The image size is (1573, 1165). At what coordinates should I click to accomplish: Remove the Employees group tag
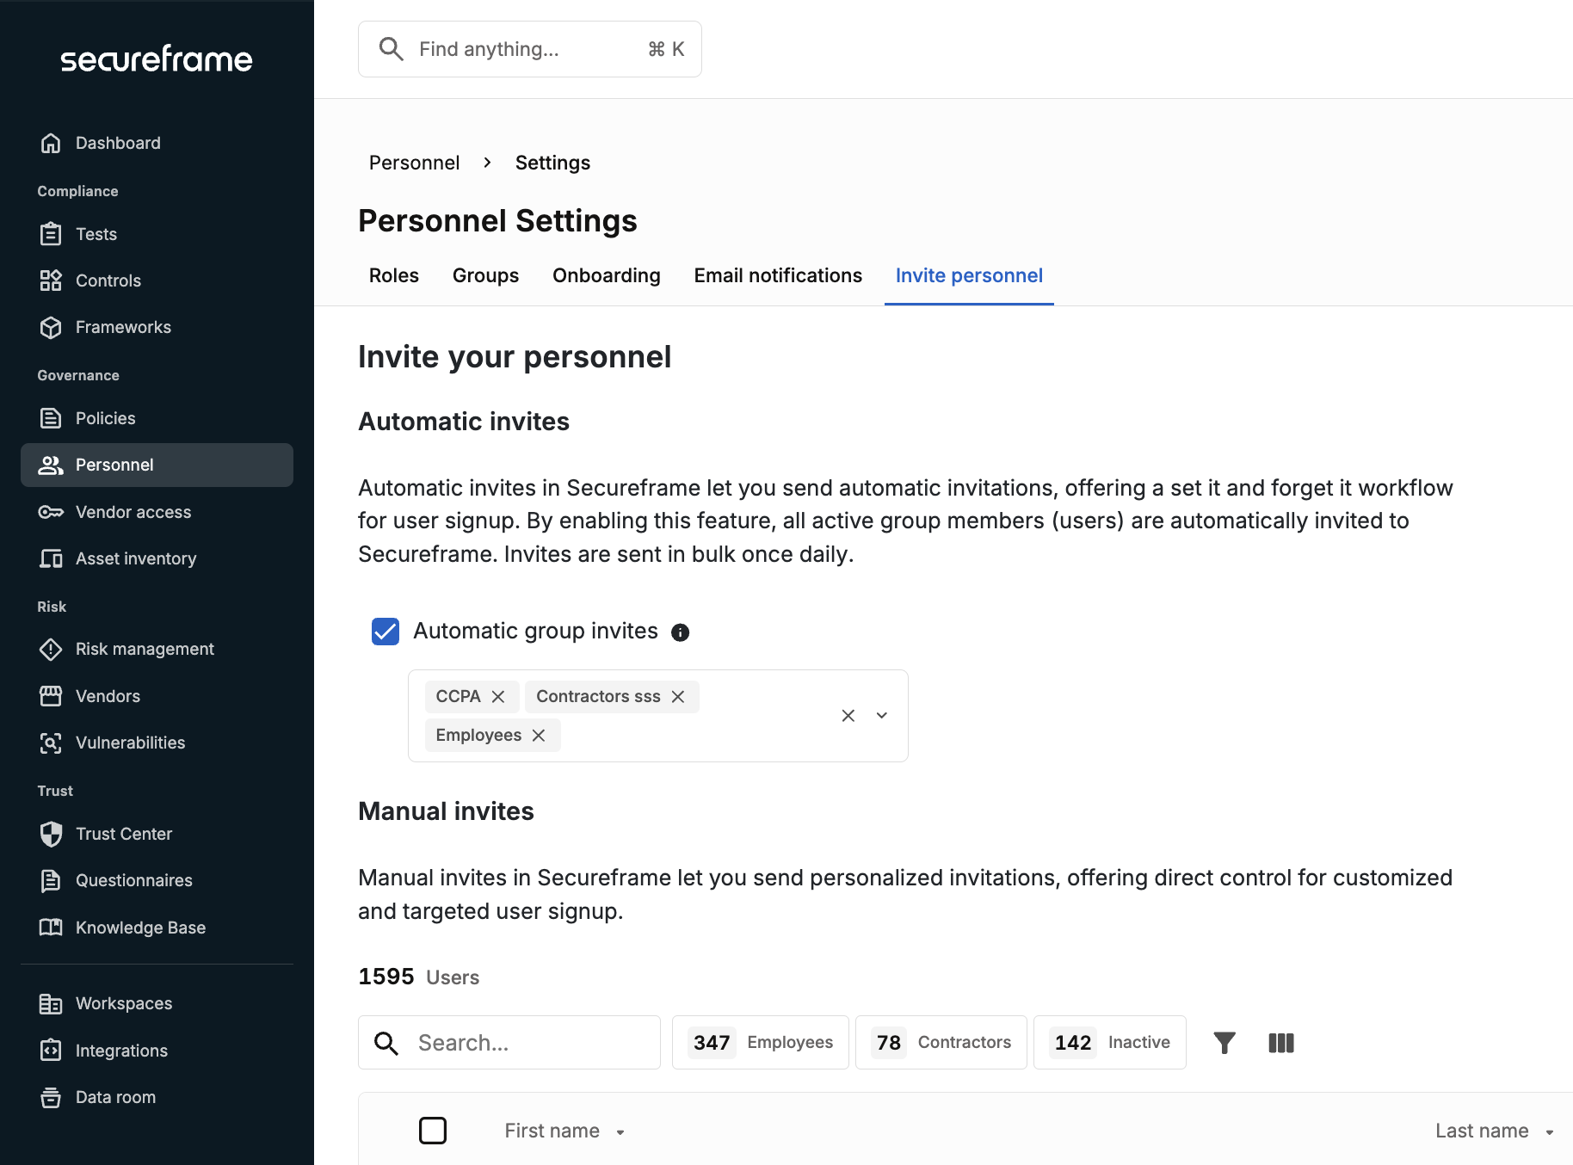539,736
